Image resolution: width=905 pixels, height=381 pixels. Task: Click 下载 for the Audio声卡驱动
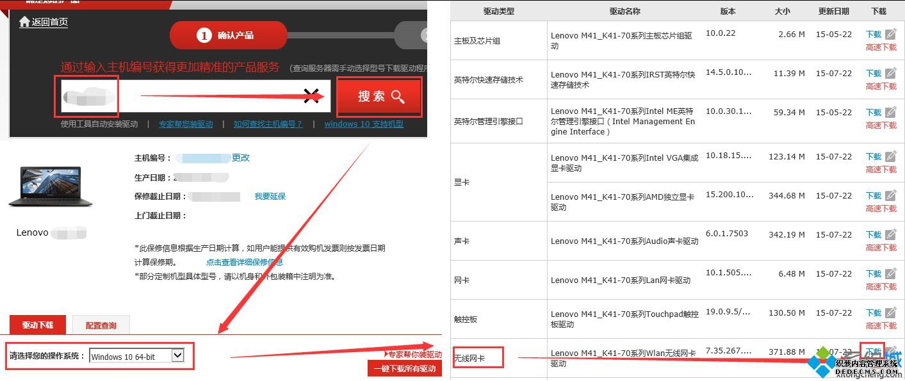tap(874, 234)
